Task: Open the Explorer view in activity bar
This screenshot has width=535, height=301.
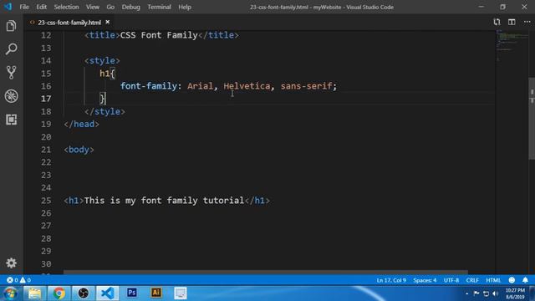Action: (x=11, y=26)
